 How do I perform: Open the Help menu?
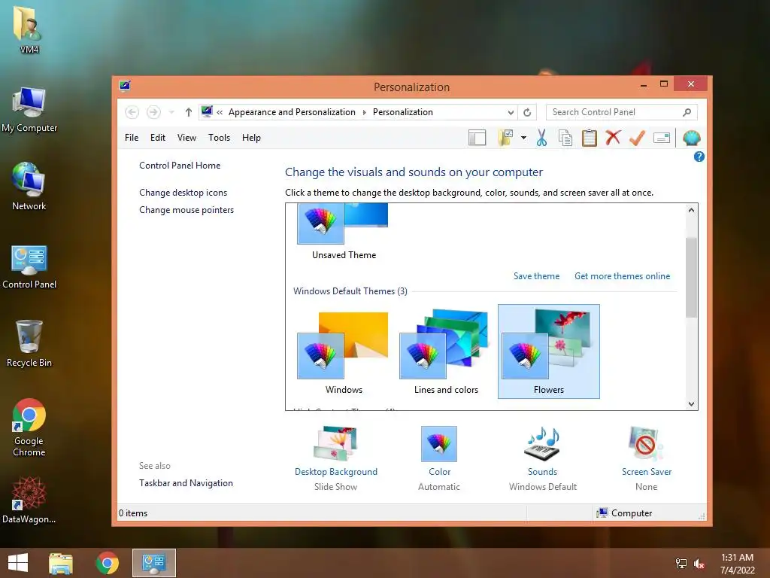(251, 138)
